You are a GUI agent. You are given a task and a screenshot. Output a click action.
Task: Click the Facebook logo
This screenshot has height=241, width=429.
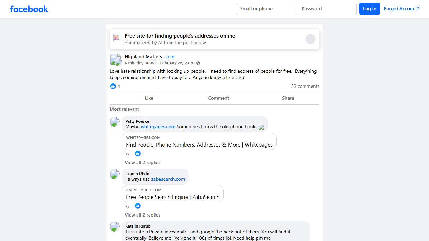click(29, 9)
